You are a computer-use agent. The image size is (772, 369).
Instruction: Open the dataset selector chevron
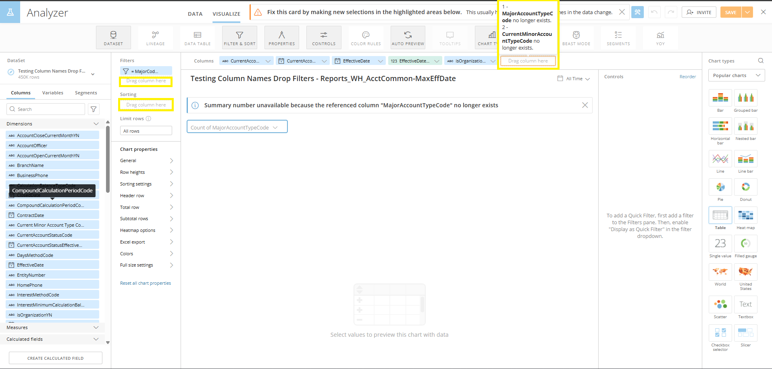(x=93, y=74)
